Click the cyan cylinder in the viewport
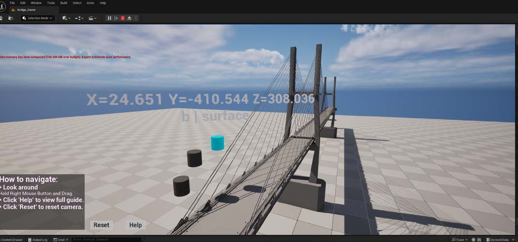518x242 pixels. [217, 142]
